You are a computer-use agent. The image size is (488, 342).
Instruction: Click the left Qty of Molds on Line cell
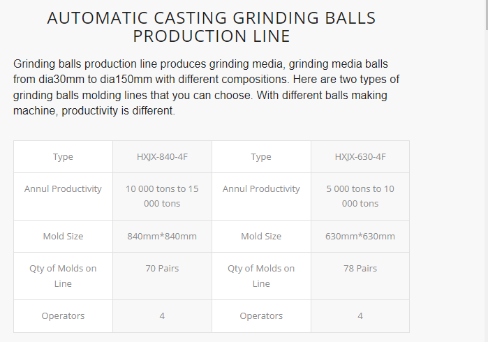tap(63, 276)
